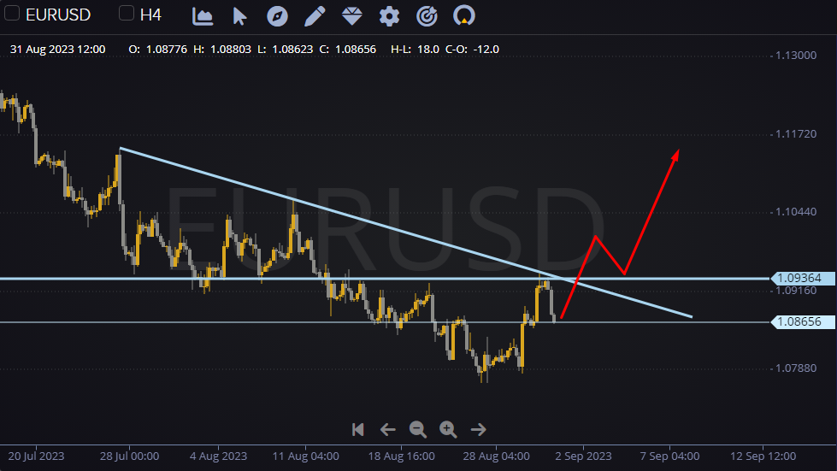Click the 1.07880 price axis value
The width and height of the screenshot is (837, 471).
click(796, 368)
